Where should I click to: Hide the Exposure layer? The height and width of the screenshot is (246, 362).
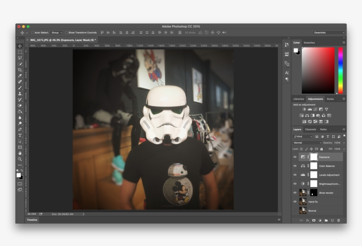[x=295, y=157]
